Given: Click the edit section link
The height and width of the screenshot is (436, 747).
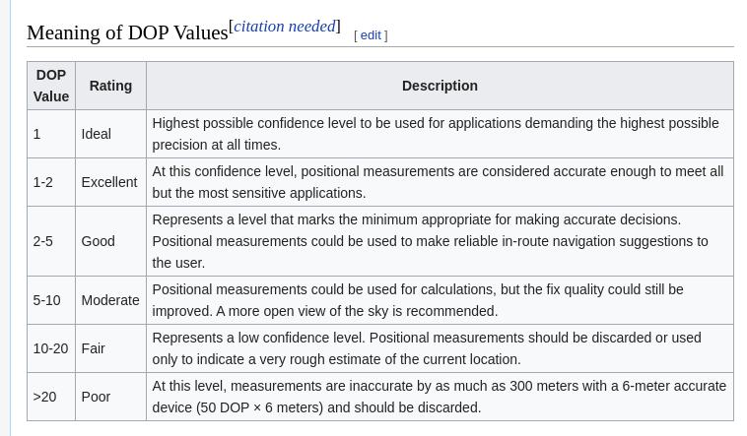Looking at the screenshot, I should [371, 35].
